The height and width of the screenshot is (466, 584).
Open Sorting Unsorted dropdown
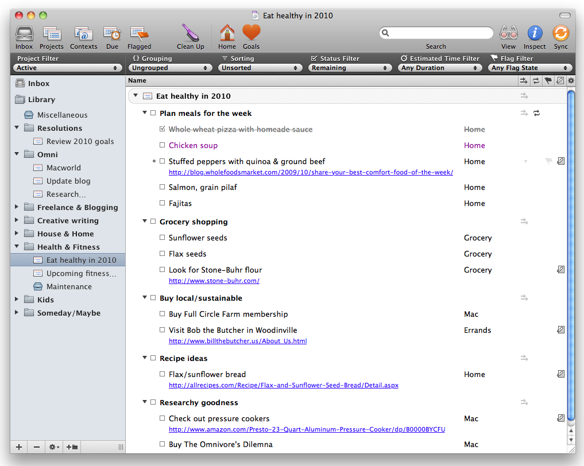[x=260, y=68]
